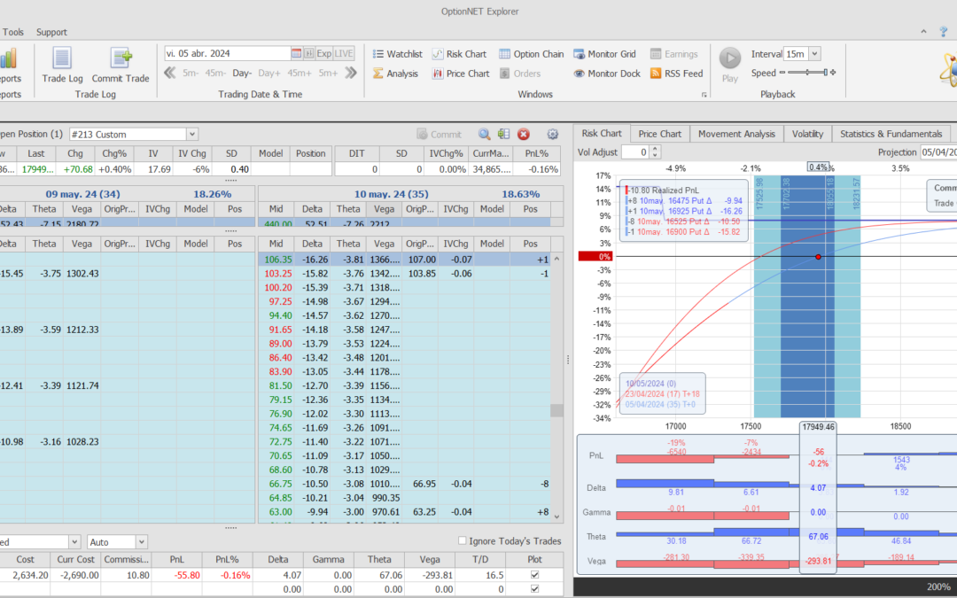Expand the Auto dropdown

click(142, 541)
